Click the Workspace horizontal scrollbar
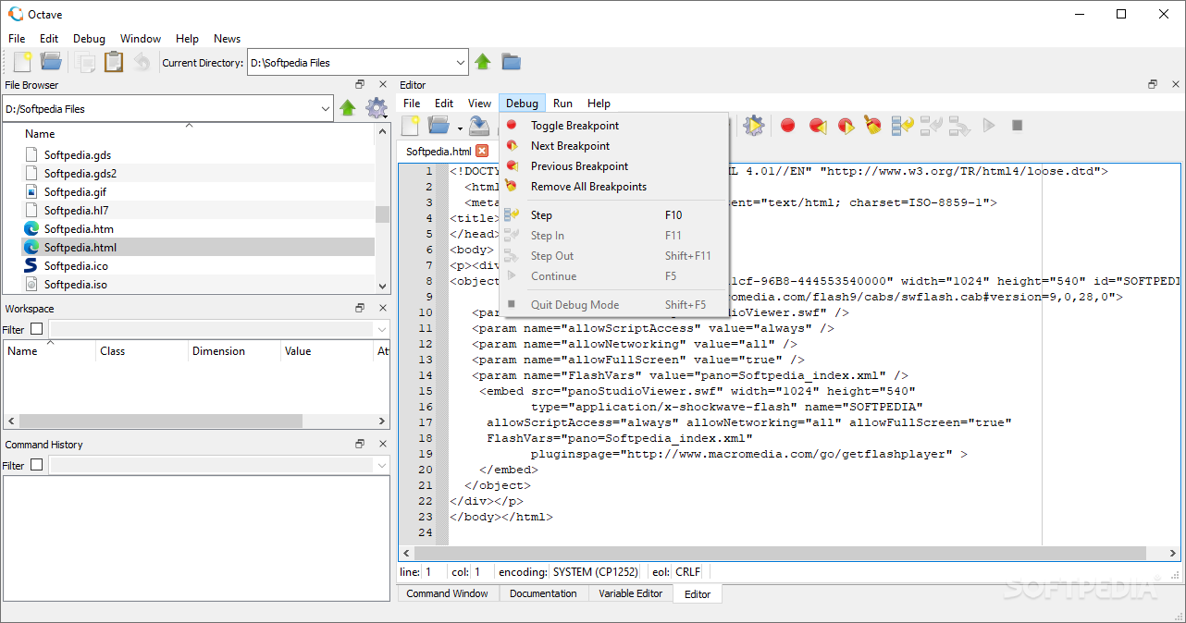 point(197,421)
